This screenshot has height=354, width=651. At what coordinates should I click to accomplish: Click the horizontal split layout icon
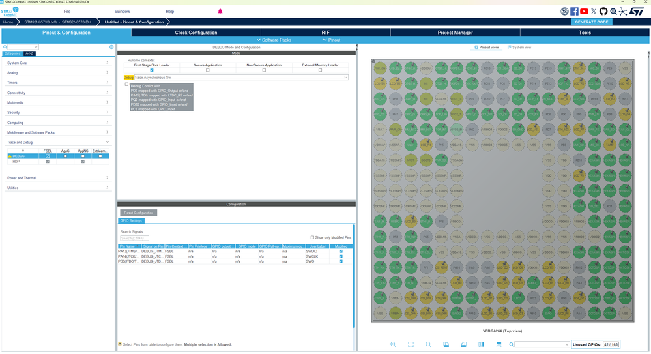click(499, 344)
